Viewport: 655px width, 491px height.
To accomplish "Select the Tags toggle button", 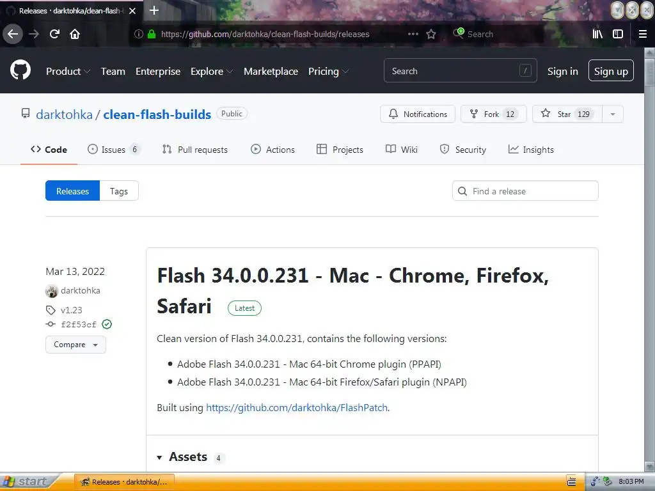I will point(119,191).
